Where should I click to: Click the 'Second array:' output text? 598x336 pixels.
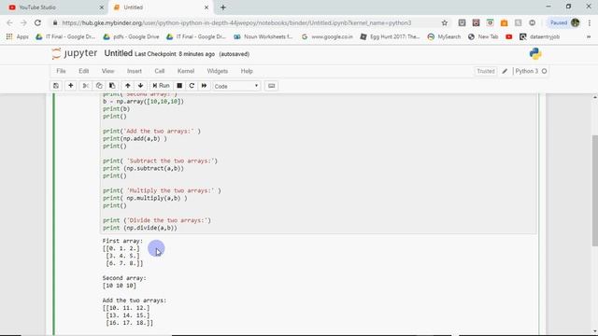[x=124, y=278]
